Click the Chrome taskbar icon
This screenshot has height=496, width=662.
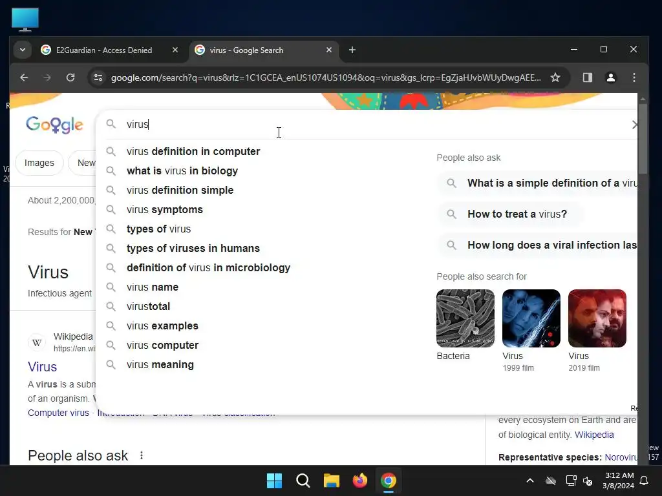(x=389, y=480)
